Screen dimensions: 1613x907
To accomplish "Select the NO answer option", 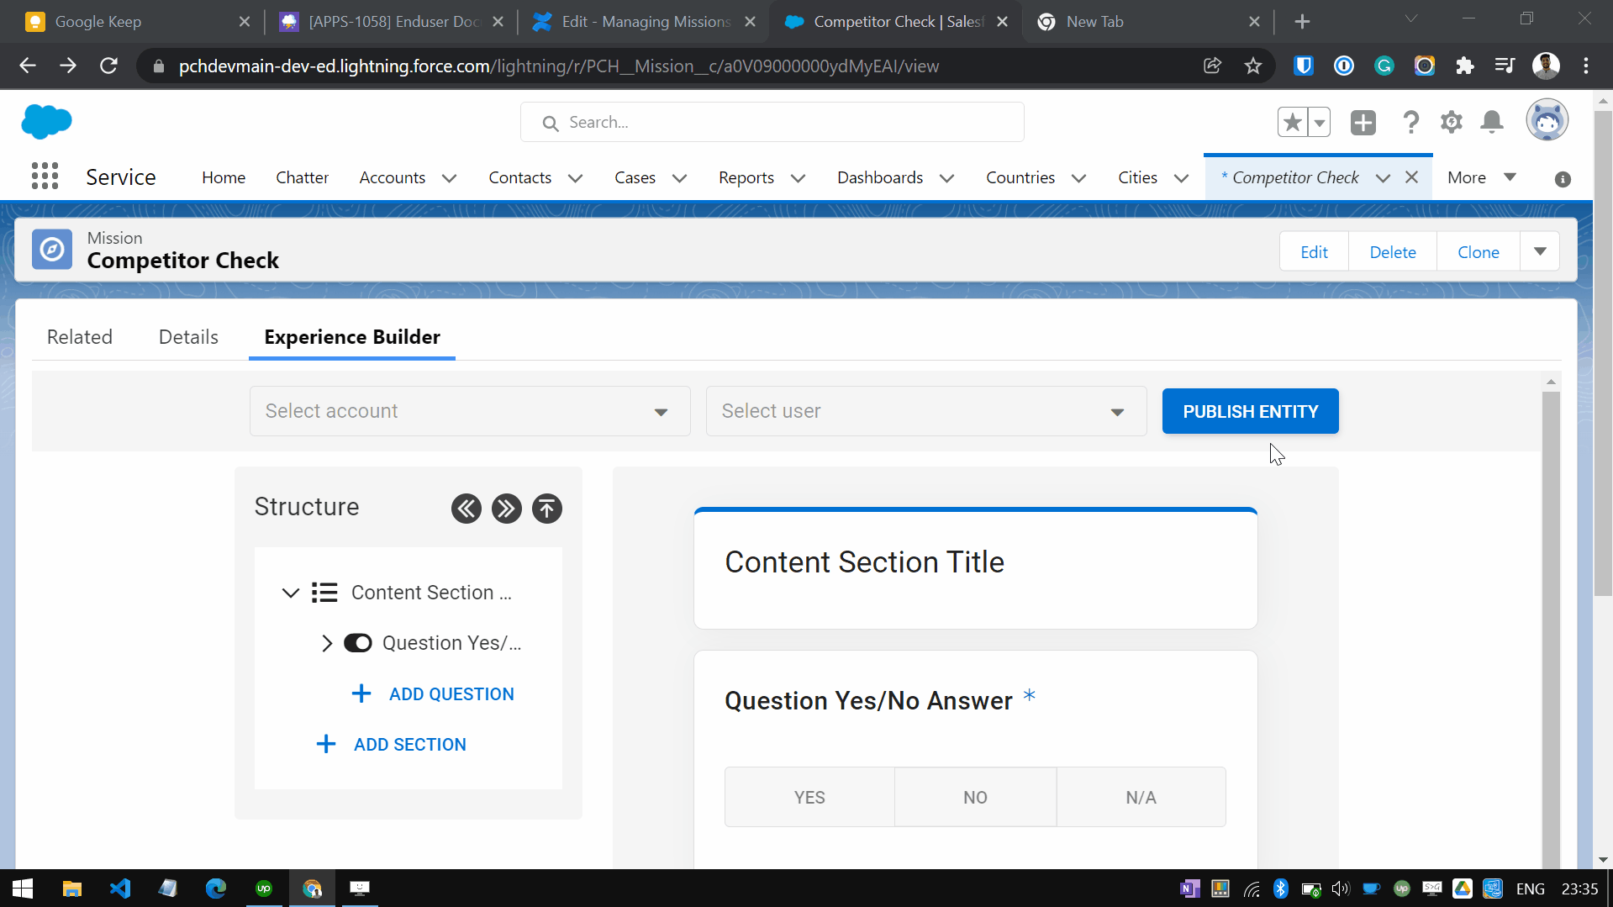I will (975, 797).
